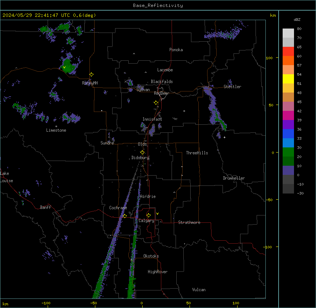Click the Didsbury town label
This screenshot has width=316, height=308.
coord(140,158)
